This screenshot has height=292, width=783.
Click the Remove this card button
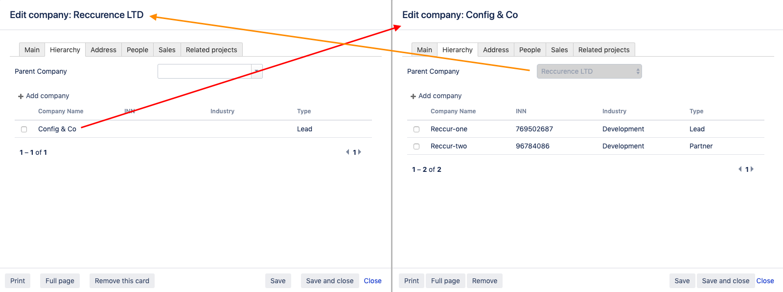click(122, 281)
